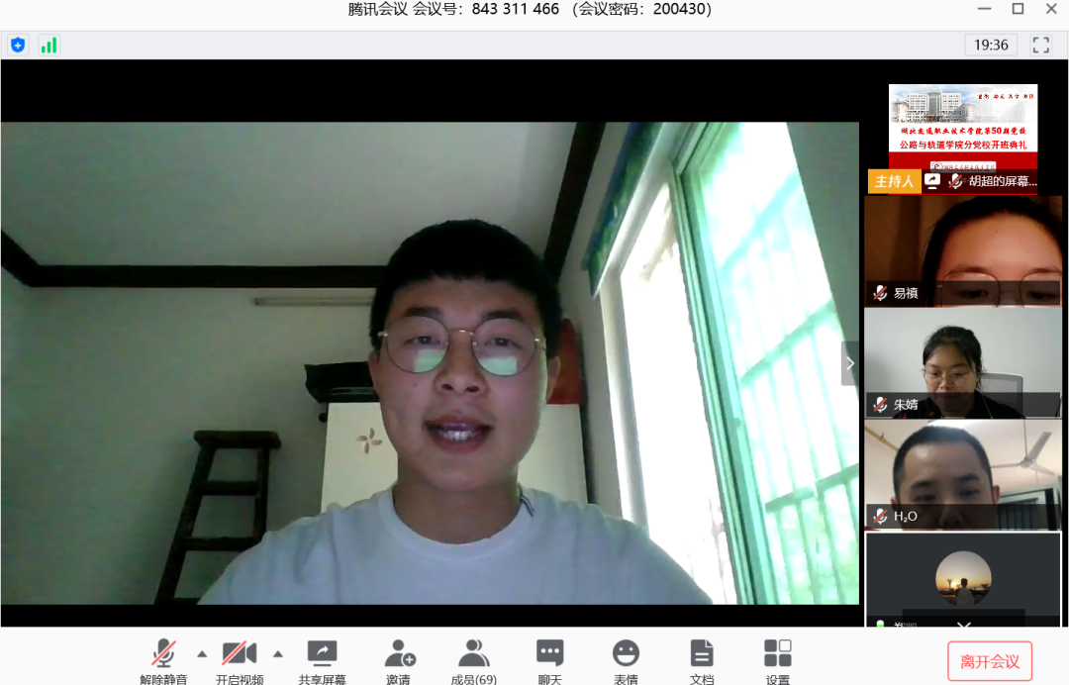Open the 聊天 chat icon
1069x685 pixels.
[x=549, y=654]
